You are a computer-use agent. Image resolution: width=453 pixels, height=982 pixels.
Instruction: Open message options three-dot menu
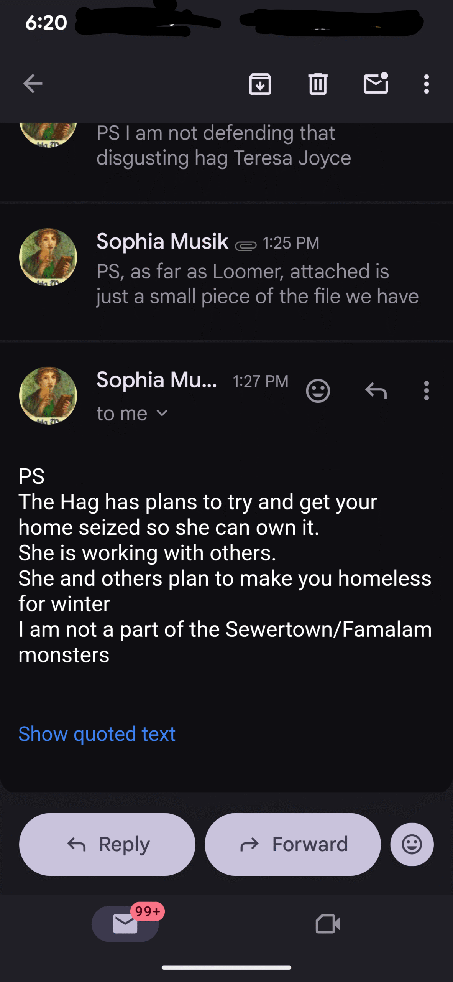(x=426, y=391)
